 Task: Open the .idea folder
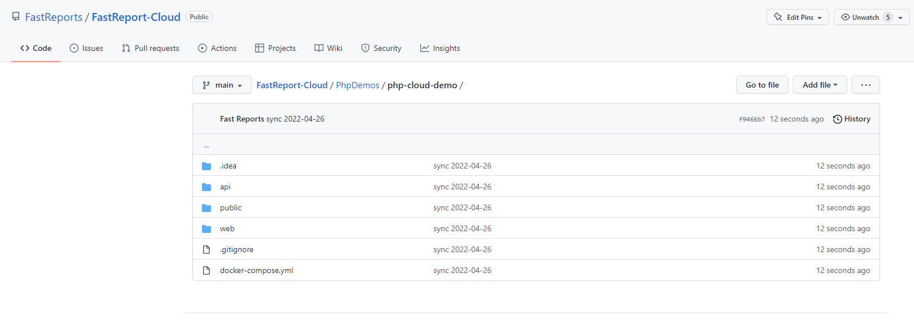point(228,166)
